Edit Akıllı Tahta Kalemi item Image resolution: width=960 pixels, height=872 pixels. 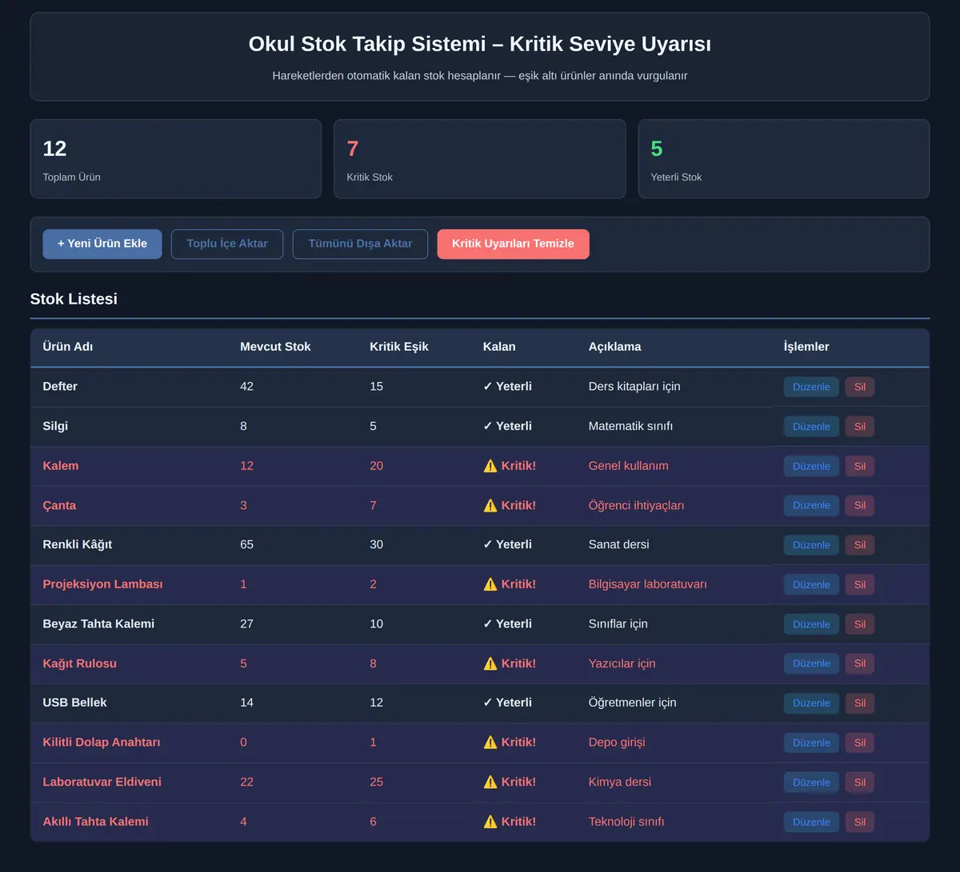[811, 822]
